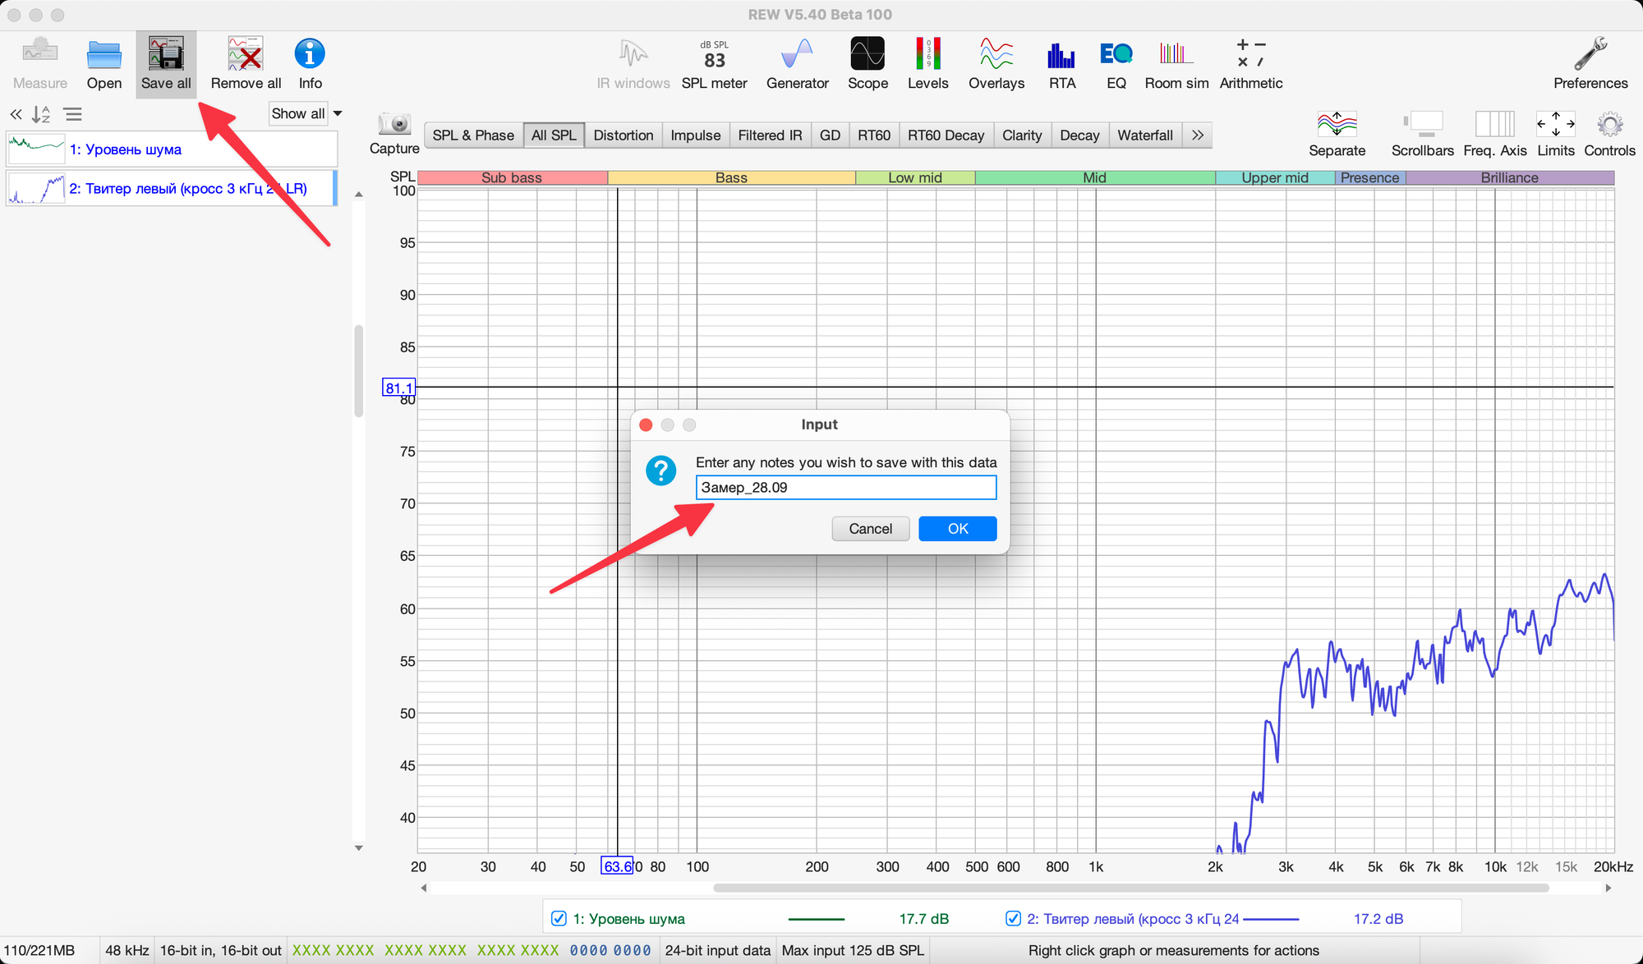
Task: Click the notes text input field
Action: [x=846, y=488]
